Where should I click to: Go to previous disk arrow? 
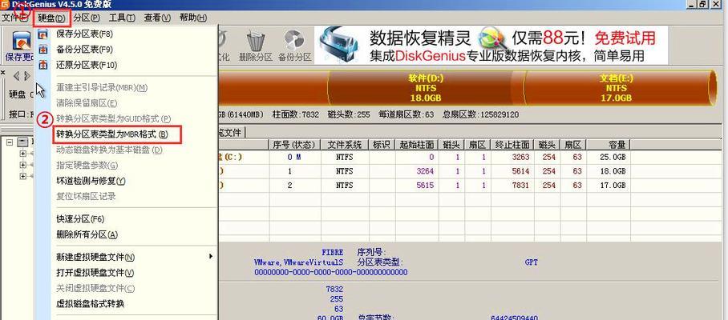(x=16, y=76)
